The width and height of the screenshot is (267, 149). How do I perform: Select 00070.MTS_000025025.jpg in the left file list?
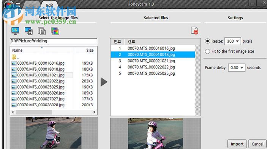click(x=41, y=87)
